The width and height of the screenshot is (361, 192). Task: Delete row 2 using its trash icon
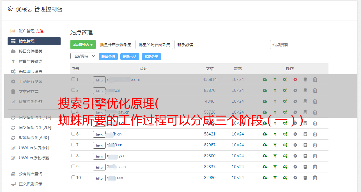pos(315,90)
